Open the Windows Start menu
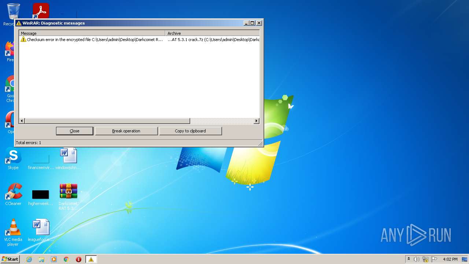This screenshot has width=469, height=264. point(10,259)
